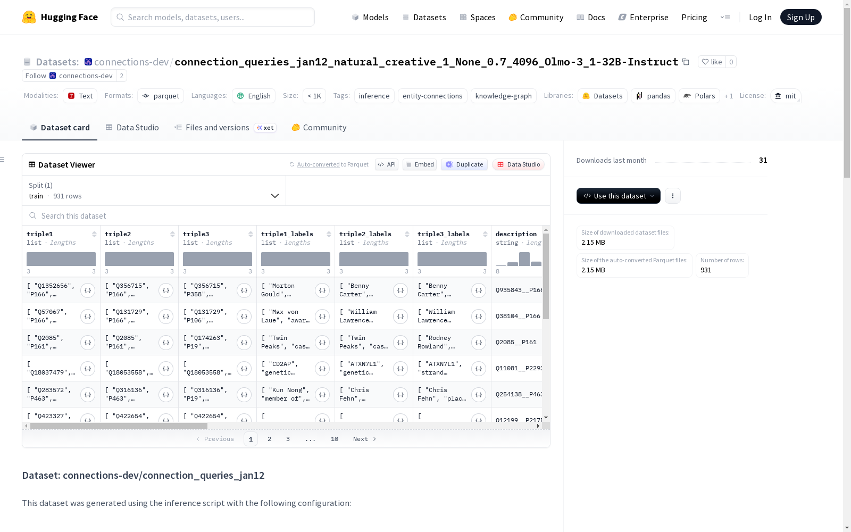The image size is (851, 532).
Task: Click the Embed button
Action: (420, 164)
